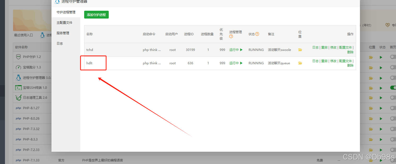The height and width of the screenshot is (164, 396).
Task: Click penguin shortcut icon beside 最近使用入口
Action: [x=42, y=35]
